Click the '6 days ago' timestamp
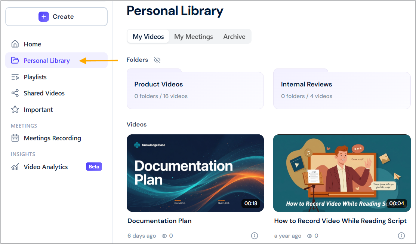The height and width of the screenshot is (244, 416). [142, 236]
